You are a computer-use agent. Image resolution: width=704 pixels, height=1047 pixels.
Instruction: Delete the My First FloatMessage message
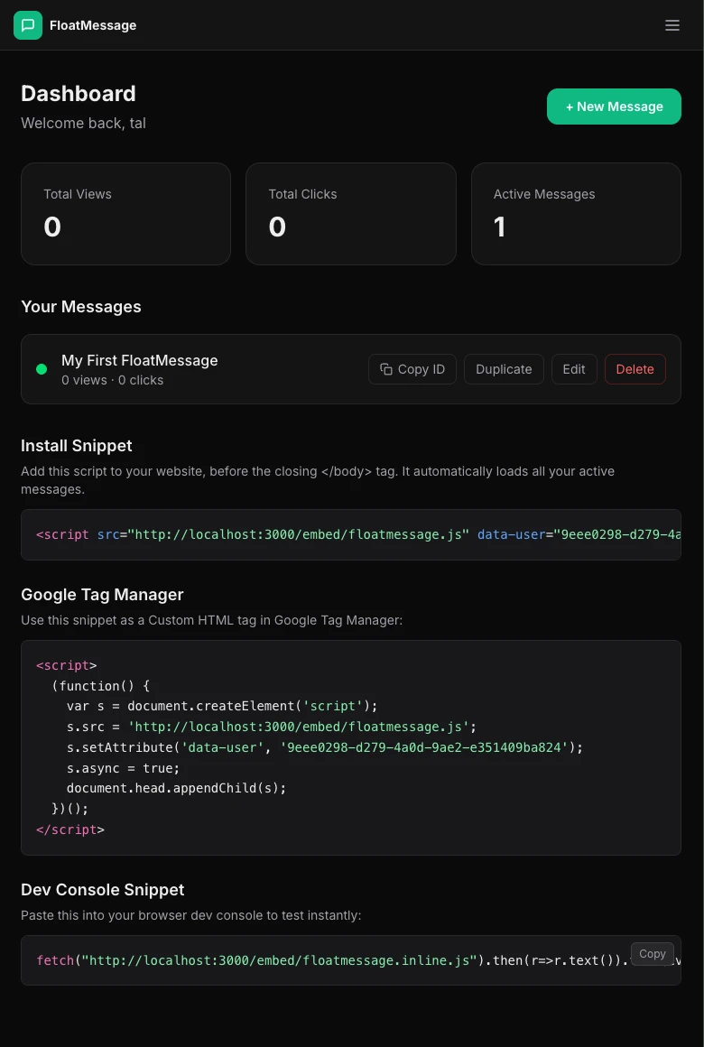[x=635, y=369]
